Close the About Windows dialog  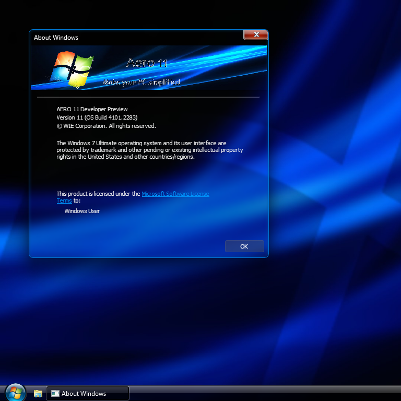click(256, 34)
